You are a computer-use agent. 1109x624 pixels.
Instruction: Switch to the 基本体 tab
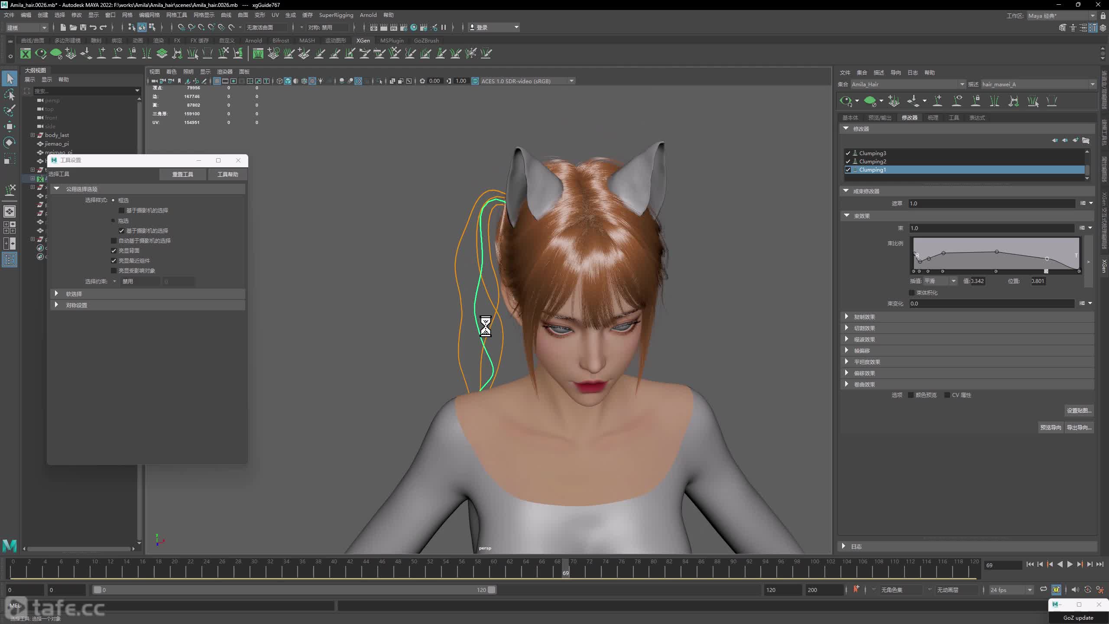(850, 117)
